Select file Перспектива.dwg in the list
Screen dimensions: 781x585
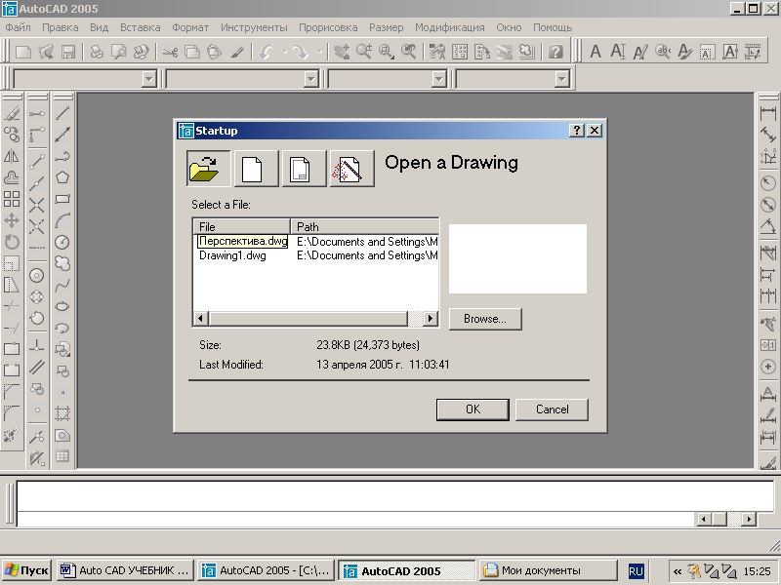(243, 241)
